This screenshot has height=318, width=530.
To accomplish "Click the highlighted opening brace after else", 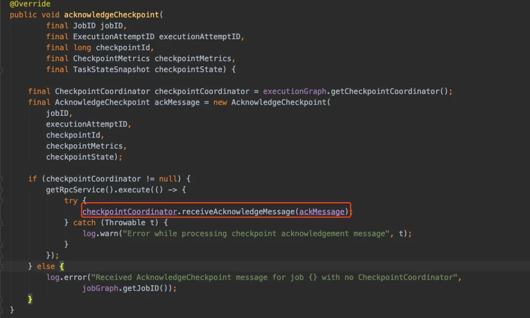I will tap(62, 266).
